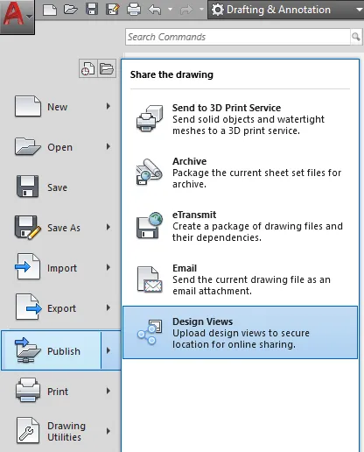Viewport: 364px width, 452px height.
Task: Expand the Open submenu arrow
Action: [108, 146]
